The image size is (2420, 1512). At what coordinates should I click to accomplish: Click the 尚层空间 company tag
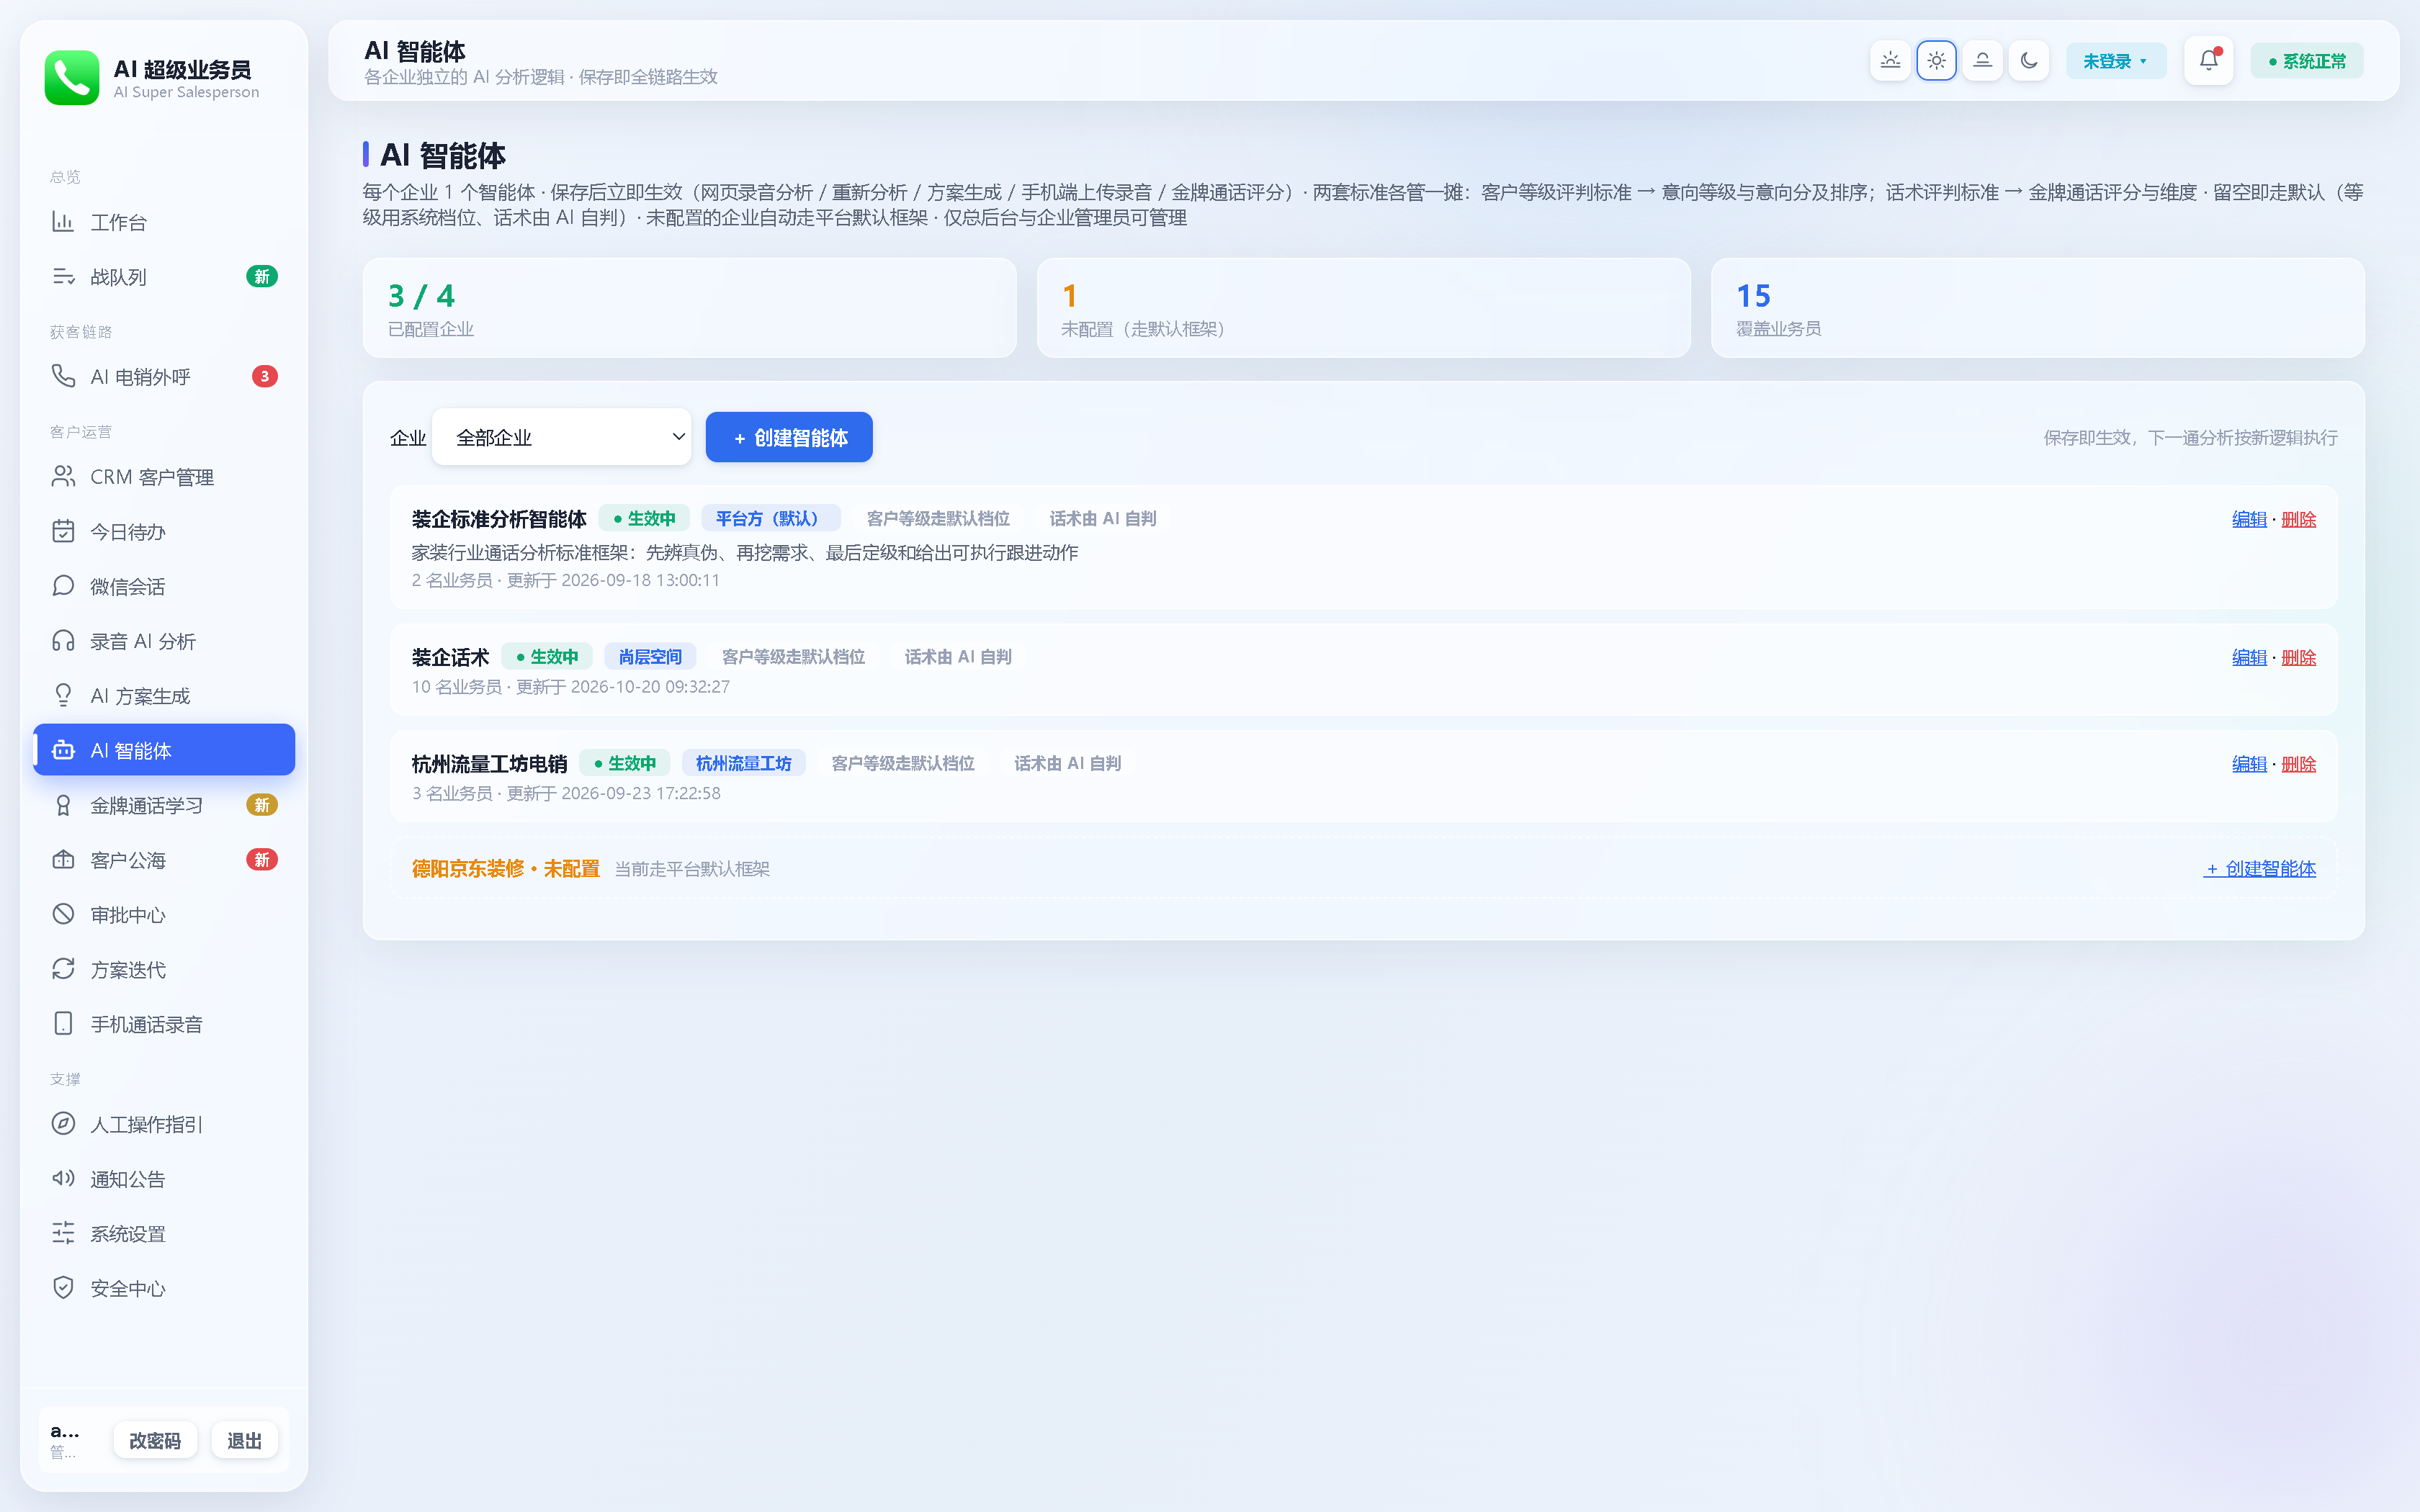point(650,657)
